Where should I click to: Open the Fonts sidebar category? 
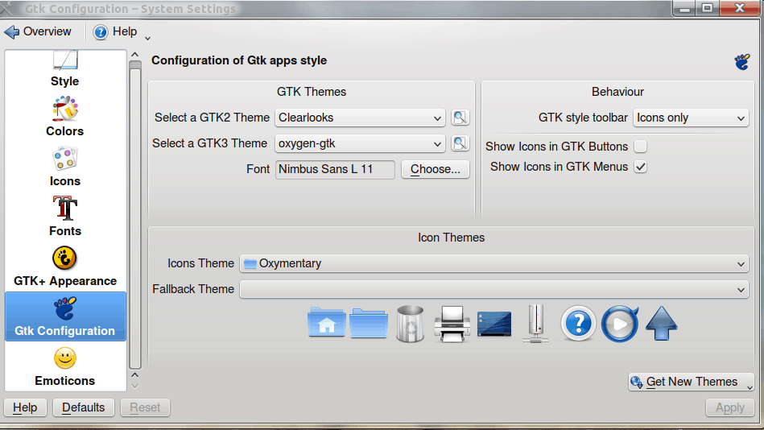point(64,217)
